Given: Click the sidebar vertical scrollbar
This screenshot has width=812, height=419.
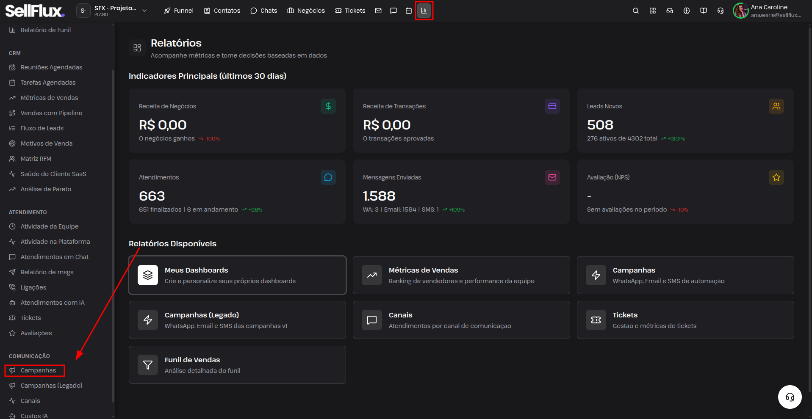Looking at the screenshot, I should (113, 235).
